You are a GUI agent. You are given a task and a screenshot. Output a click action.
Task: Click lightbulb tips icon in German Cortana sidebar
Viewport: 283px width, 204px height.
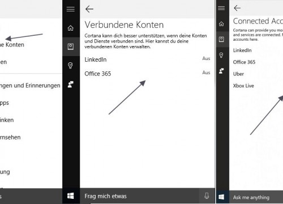pos(70,65)
